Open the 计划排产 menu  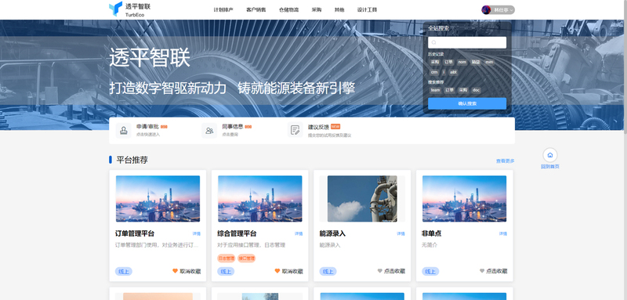pyautogui.click(x=223, y=10)
